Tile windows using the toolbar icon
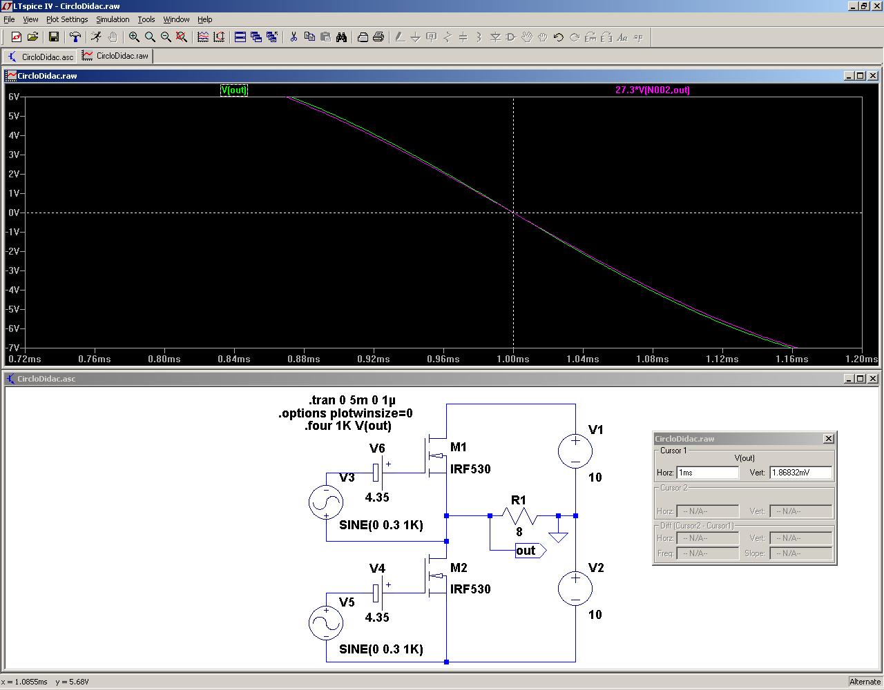The height and width of the screenshot is (690, 884). click(x=240, y=37)
